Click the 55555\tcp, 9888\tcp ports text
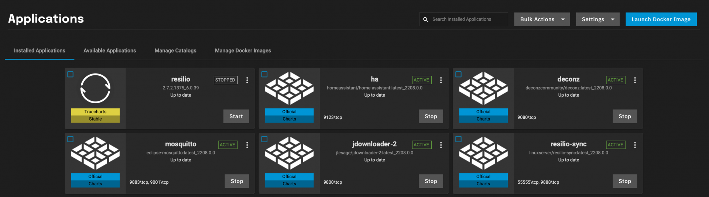This screenshot has width=709, height=197. 538,182
